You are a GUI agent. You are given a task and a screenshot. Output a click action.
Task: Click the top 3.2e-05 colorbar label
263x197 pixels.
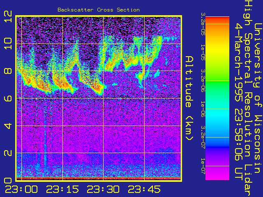pos(203,24)
